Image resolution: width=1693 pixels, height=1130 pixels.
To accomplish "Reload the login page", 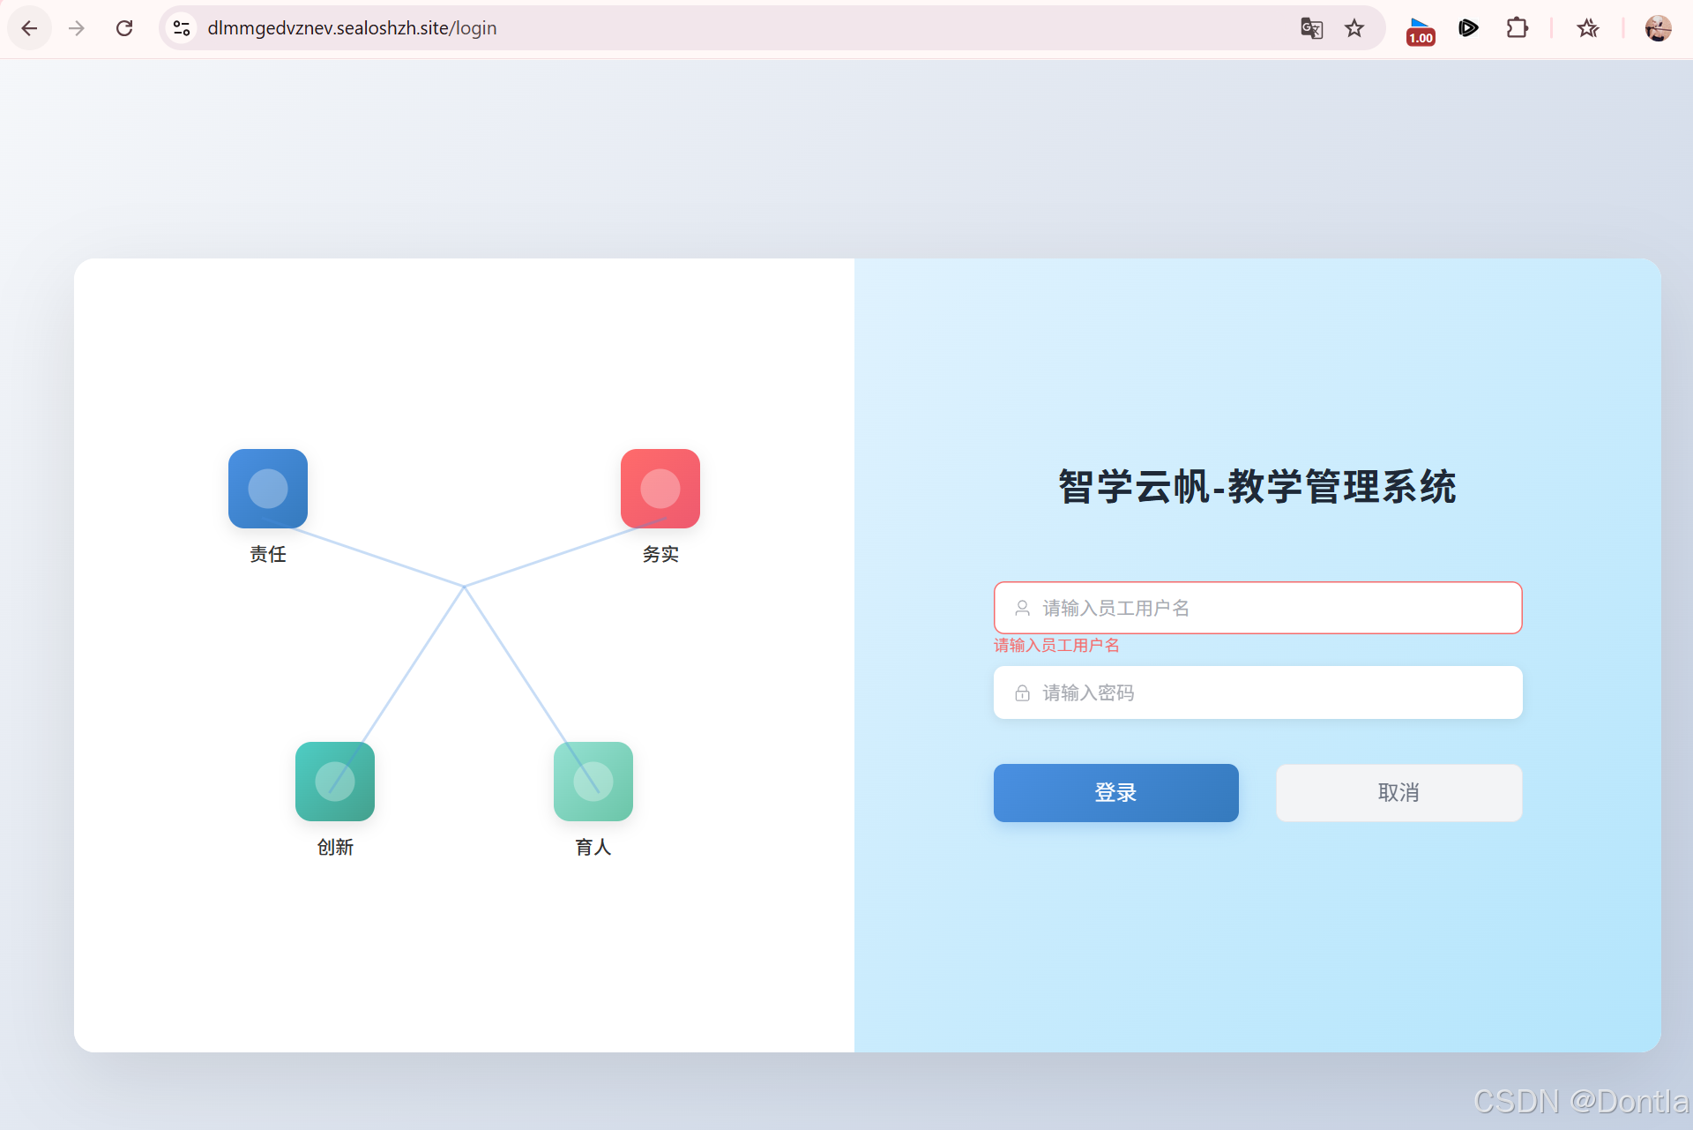I will 124,28.
